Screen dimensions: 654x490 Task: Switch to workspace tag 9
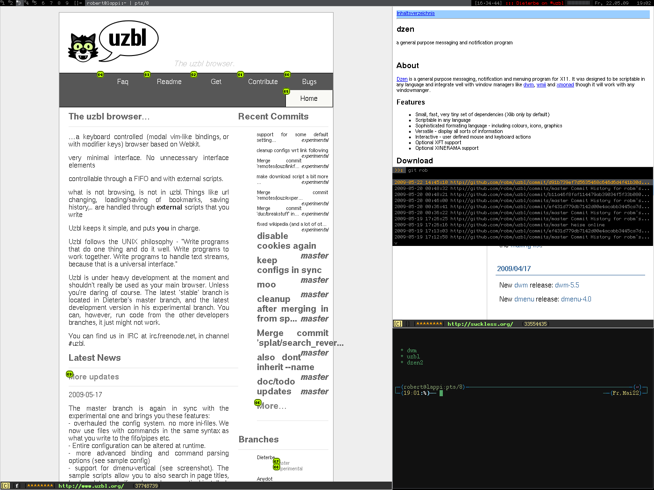pyautogui.click(x=67, y=3)
